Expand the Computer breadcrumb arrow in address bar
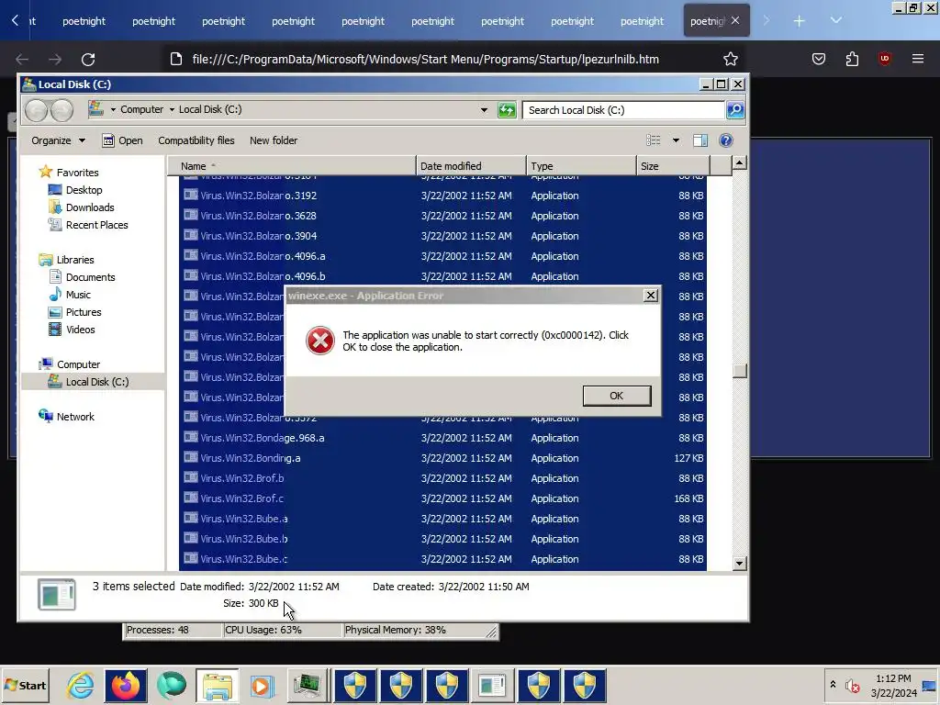 (172, 110)
